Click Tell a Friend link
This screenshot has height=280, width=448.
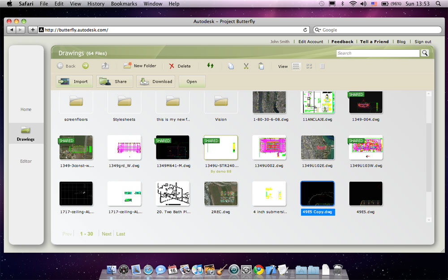pos(374,41)
